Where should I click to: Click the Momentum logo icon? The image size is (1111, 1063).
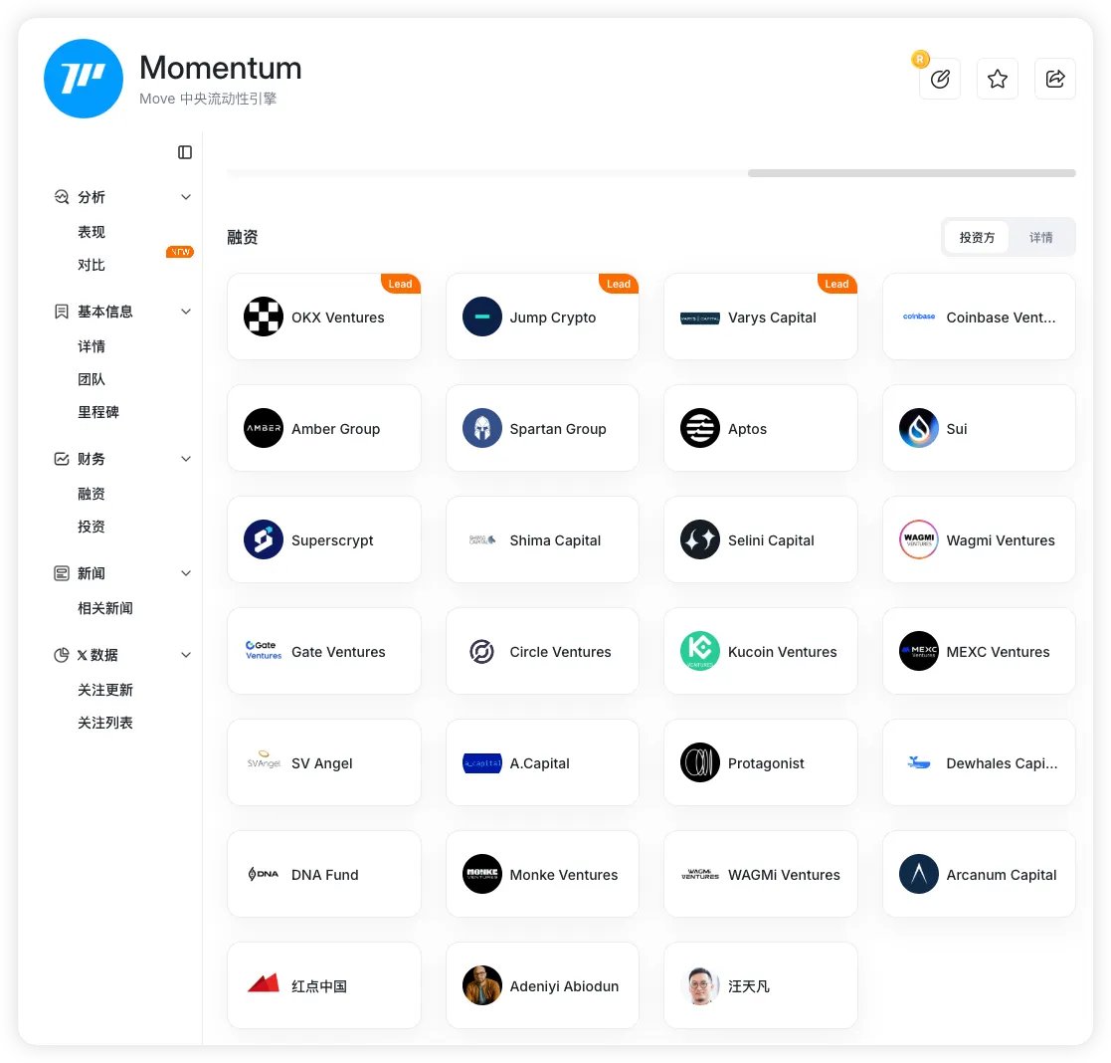click(83, 79)
